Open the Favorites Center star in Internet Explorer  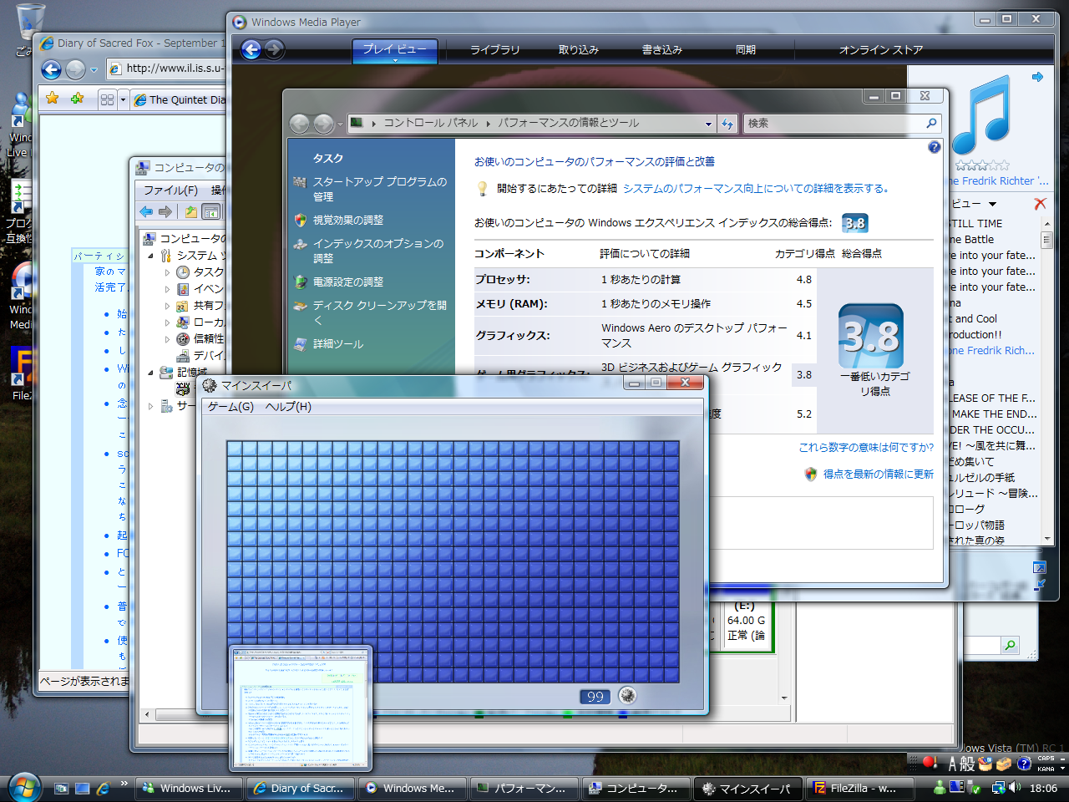click(x=53, y=99)
